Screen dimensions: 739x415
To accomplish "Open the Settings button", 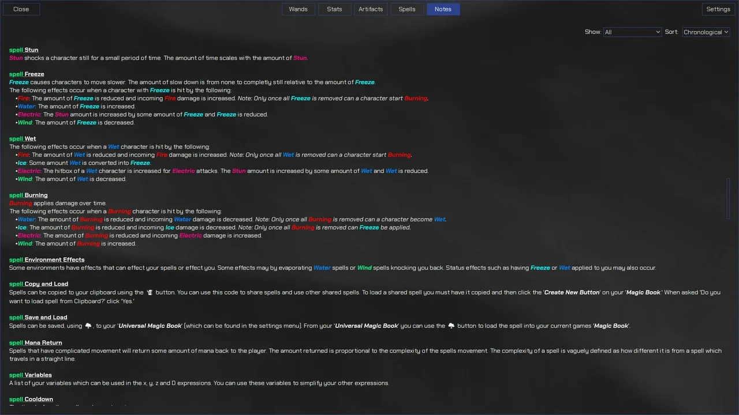I will (x=718, y=9).
